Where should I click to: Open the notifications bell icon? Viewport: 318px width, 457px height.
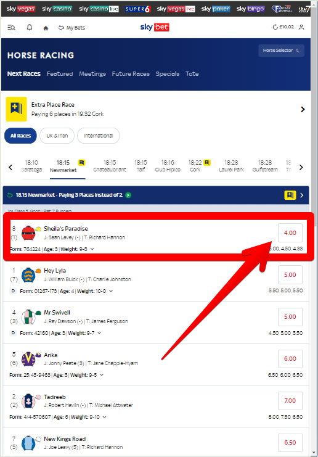30,27
